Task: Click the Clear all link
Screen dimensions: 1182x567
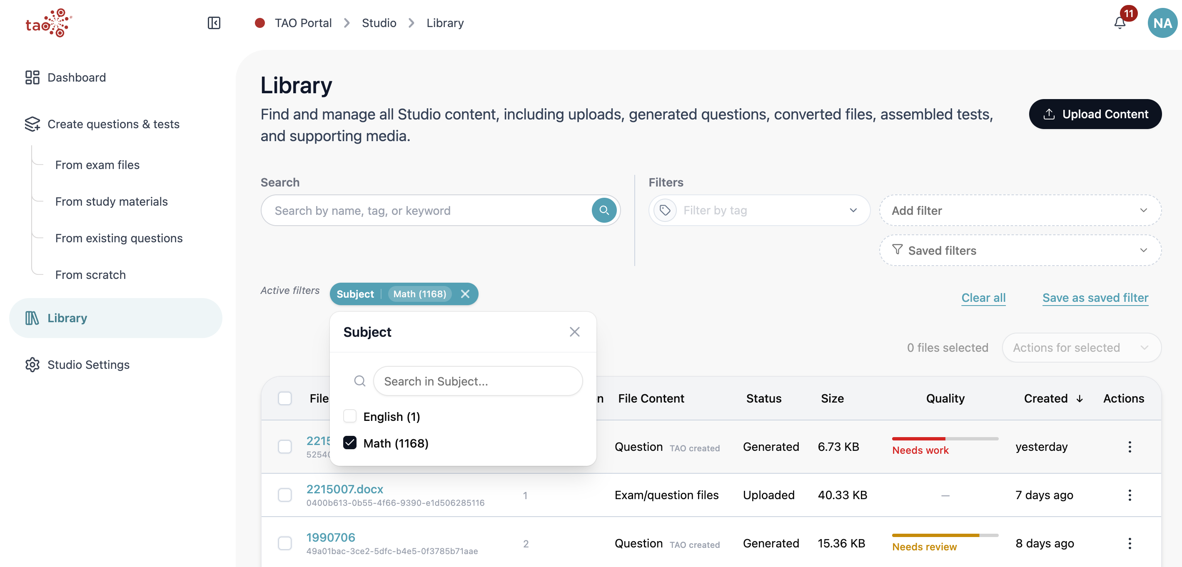Action: click(x=983, y=298)
